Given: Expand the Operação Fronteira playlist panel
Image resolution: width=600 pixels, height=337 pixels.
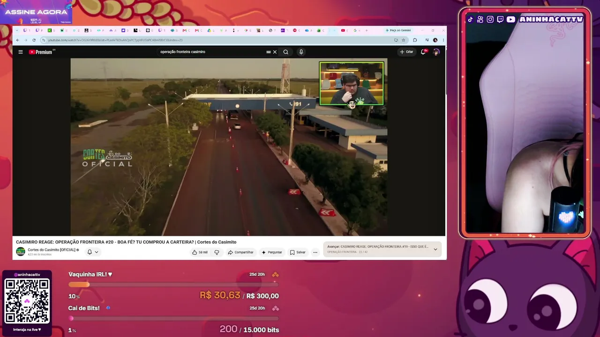Looking at the screenshot, I should point(435,249).
